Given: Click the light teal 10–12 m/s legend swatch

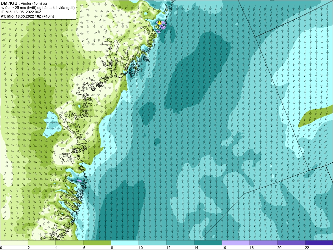Looking at the screenshot, I should (x=153, y=243).
